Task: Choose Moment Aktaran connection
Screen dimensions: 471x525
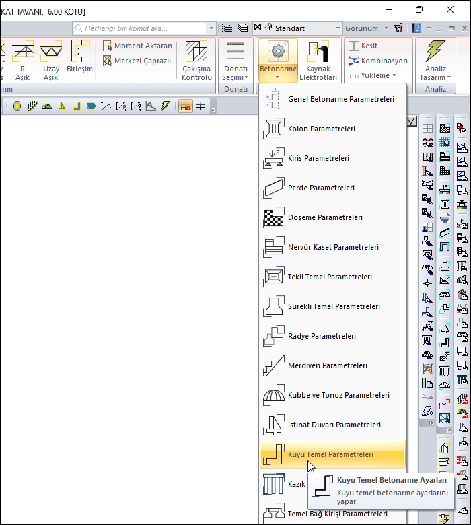Action: pos(137,46)
